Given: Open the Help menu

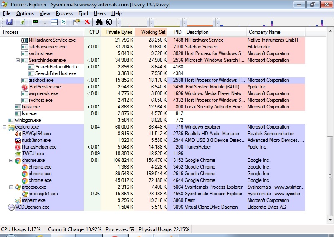Looking at the screenshot, I should tap(116, 13).
